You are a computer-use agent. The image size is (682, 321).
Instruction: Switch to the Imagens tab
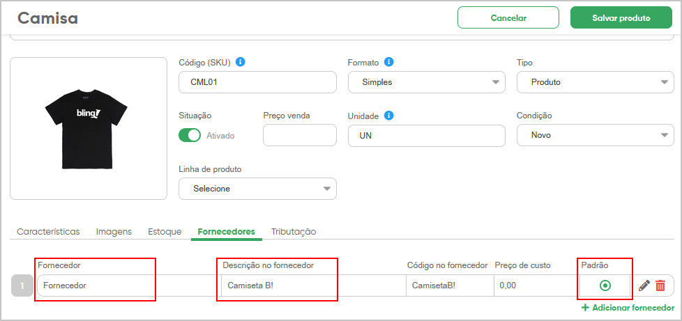pos(114,231)
